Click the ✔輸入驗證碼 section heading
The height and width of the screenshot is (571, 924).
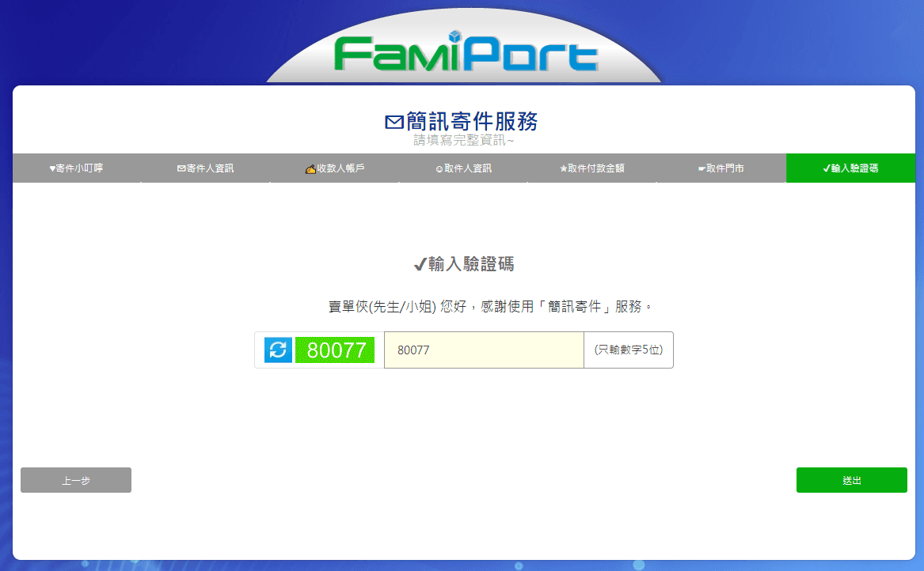pos(464,263)
